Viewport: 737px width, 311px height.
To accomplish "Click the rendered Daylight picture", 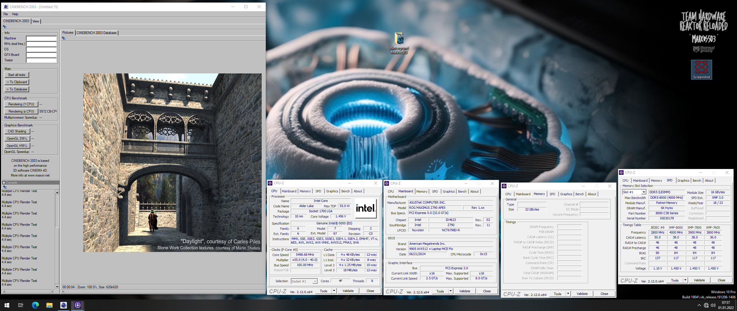I will pyautogui.click(x=172, y=163).
